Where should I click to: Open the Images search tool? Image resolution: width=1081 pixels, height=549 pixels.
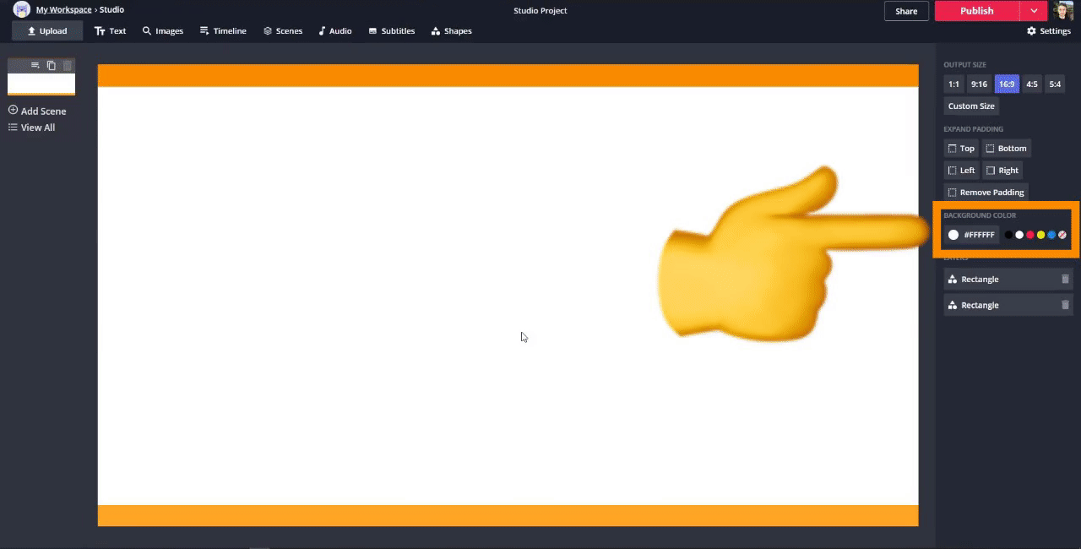[x=163, y=31]
